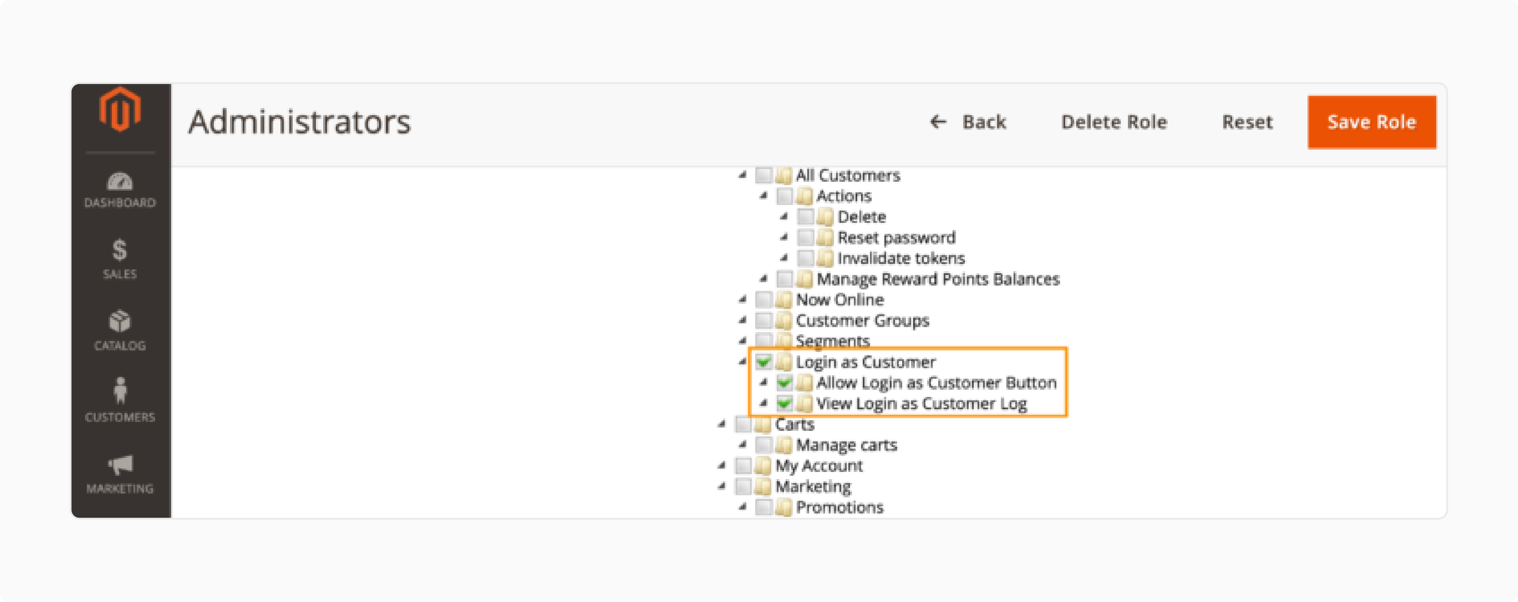
Task: Click the folder icon beside My Account
Action: (763, 466)
